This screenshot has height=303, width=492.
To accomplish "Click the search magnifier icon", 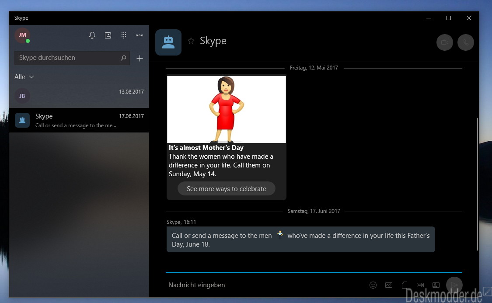I will pos(123,58).
